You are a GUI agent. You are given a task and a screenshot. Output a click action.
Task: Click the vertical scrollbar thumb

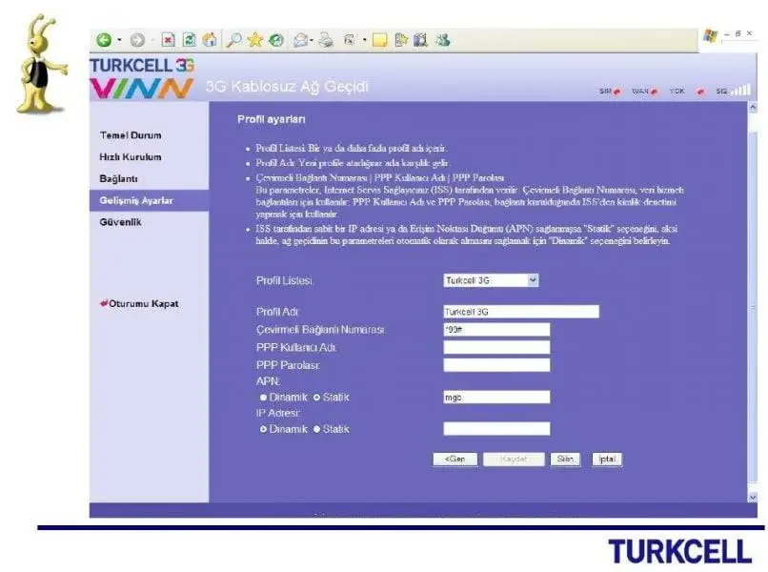point(753,307)
